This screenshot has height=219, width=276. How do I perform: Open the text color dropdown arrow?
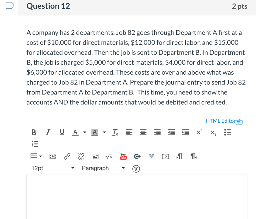(85, 132)
